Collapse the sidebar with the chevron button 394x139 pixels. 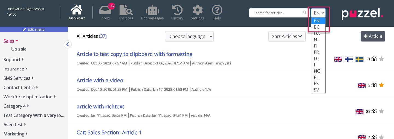[x=68, y=44]
